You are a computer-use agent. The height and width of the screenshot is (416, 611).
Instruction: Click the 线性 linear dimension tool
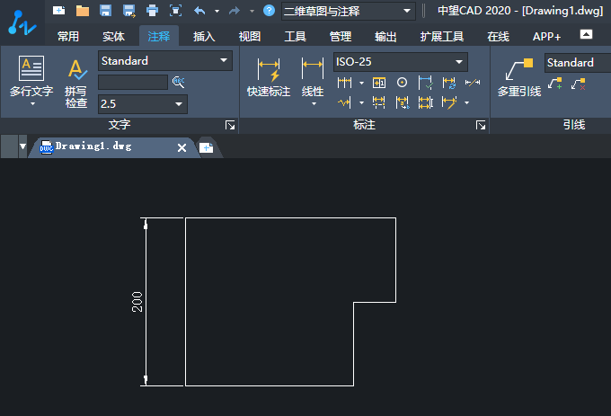pyautogui.click(x=313, y=76)
